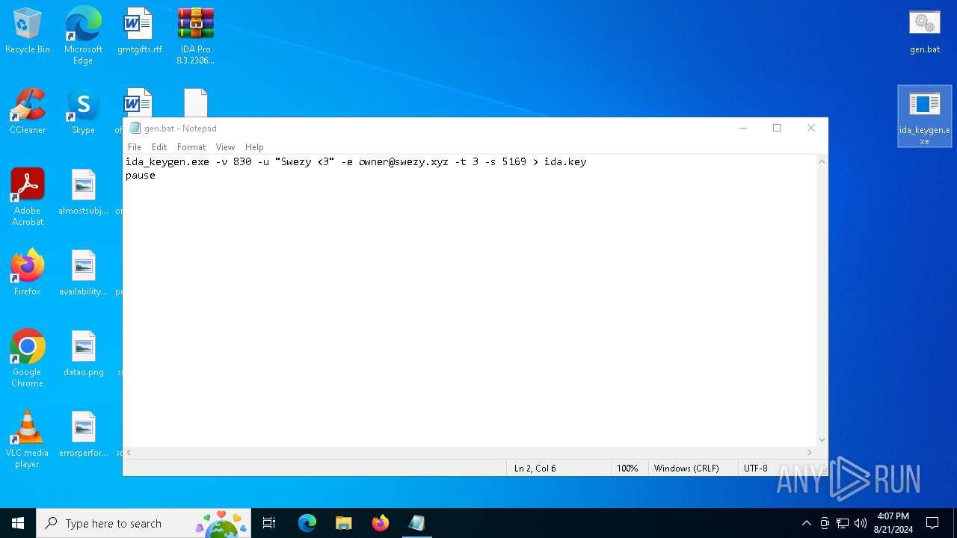The image size is (957, 538).
Task: Click the Notepad window icon in title bar
Action: tap(135, 129)
